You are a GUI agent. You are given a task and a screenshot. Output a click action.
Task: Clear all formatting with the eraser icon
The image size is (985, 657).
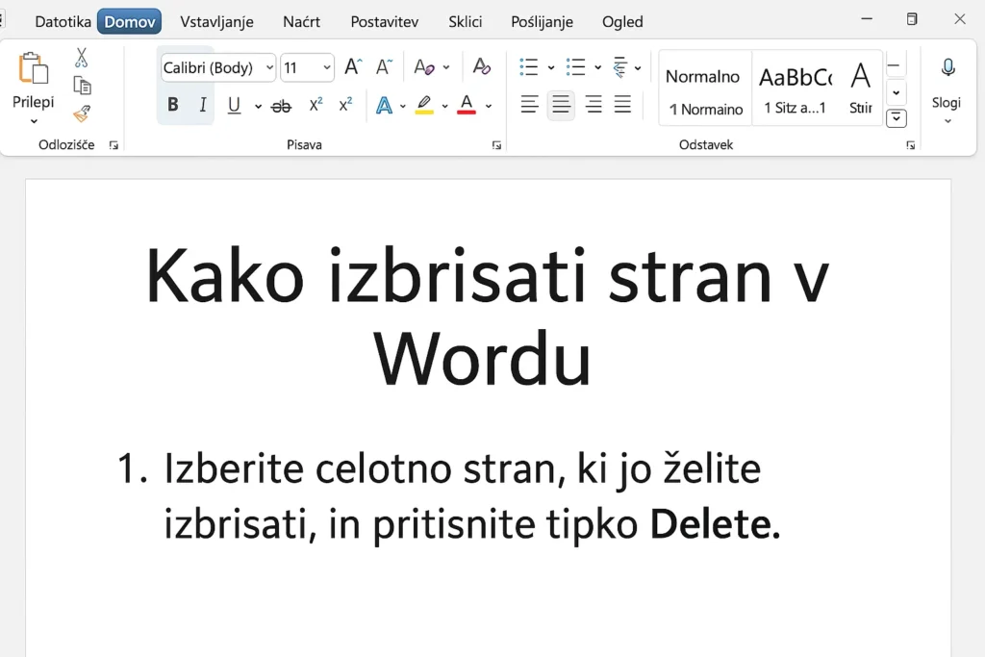tap(482, 66)
